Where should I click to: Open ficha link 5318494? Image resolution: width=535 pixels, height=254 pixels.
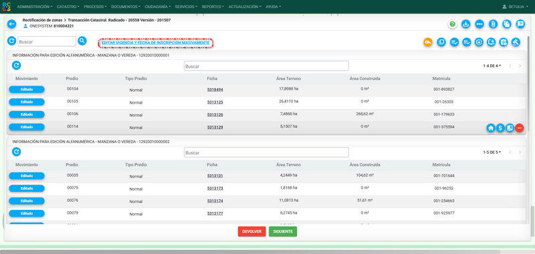(x=215, y=90)
